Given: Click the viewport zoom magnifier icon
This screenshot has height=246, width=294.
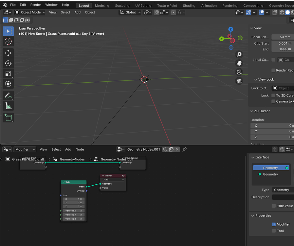Looking at the screenshot, I should click(239, 54).
